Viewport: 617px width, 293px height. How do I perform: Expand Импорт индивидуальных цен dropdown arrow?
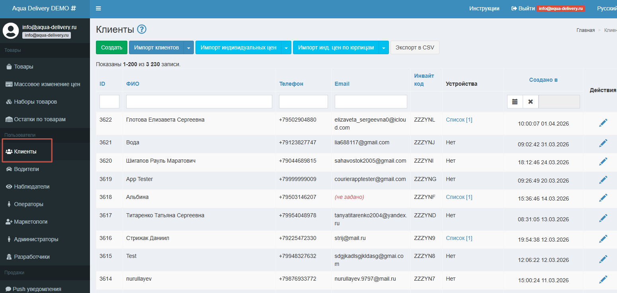pos(286,48)
